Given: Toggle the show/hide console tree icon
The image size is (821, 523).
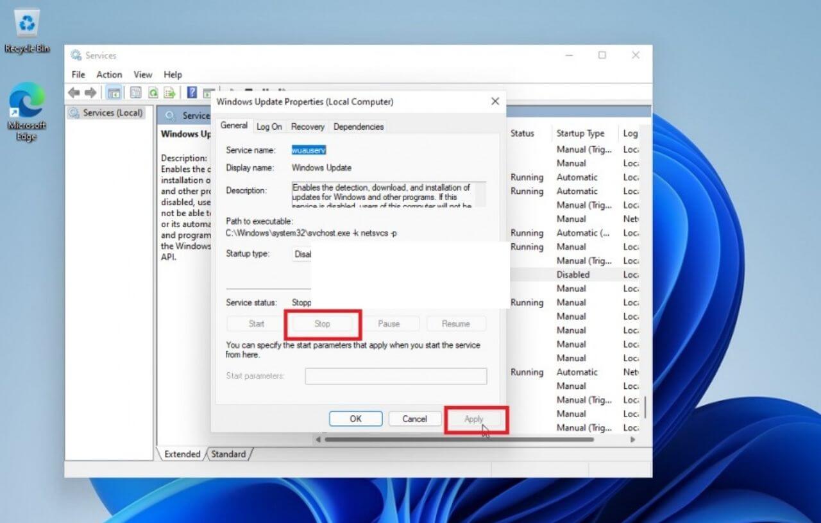Looking at the screenshot, I should click(x=114, y=92).
